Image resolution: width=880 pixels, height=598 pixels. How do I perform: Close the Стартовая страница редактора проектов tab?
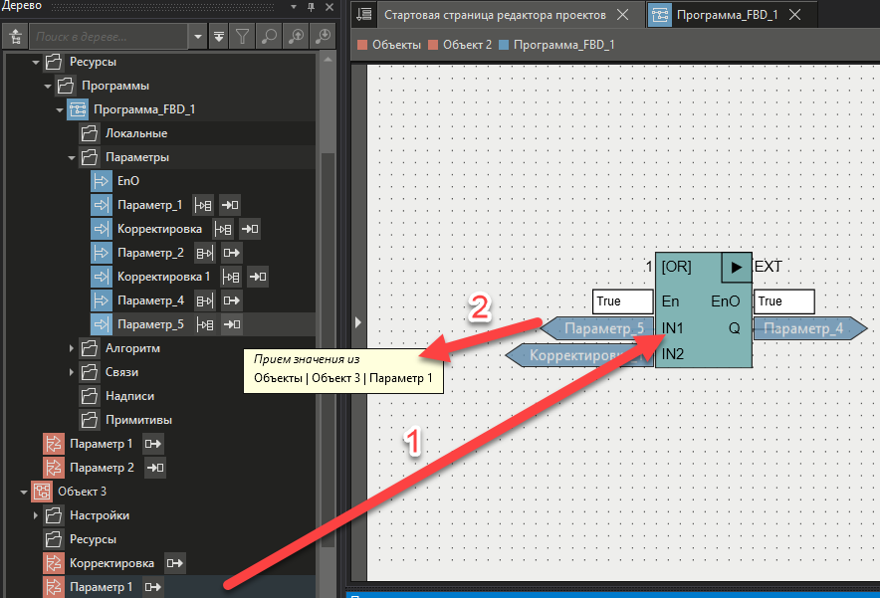click(x=623, y=15)
